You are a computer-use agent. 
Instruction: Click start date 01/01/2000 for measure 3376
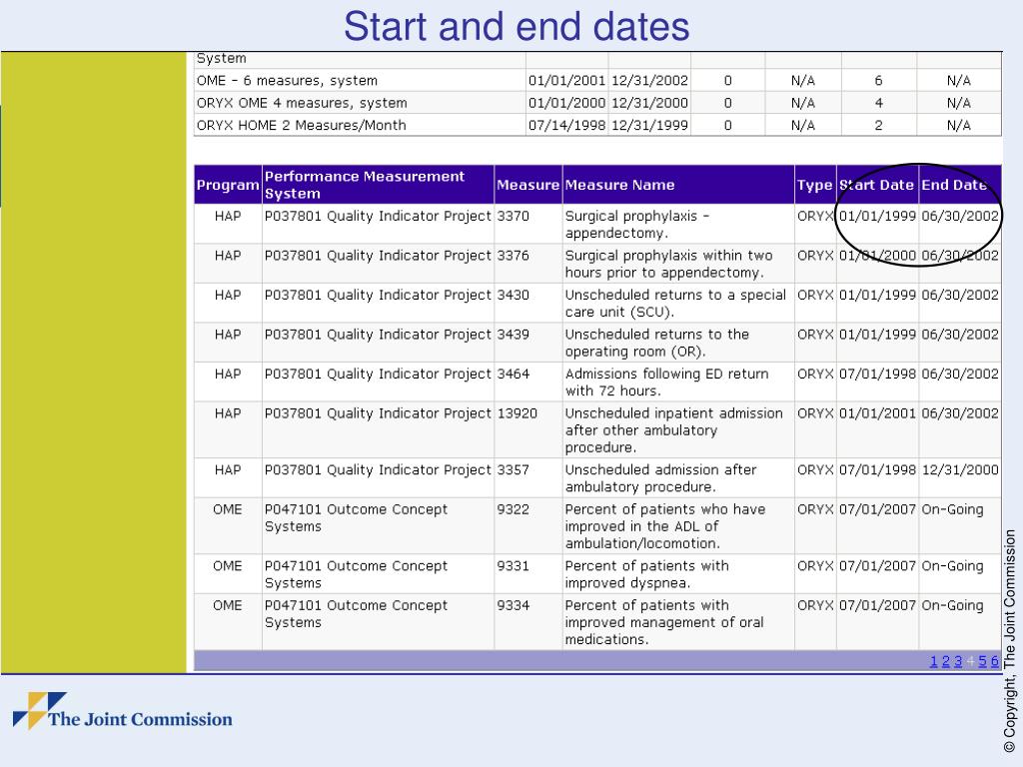point(877,256)
